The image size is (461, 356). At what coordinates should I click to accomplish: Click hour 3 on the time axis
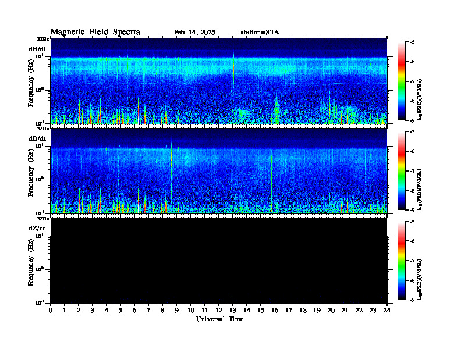coord(93,311)
